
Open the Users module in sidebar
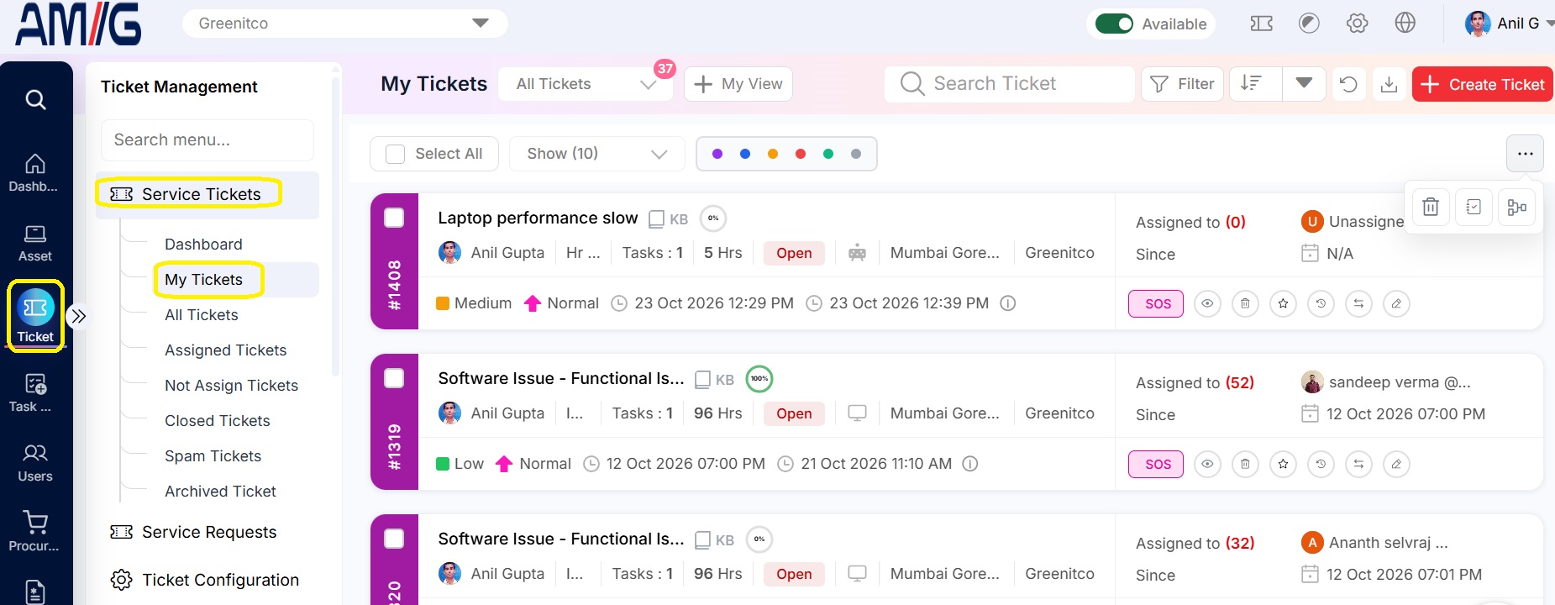(35, 463)
